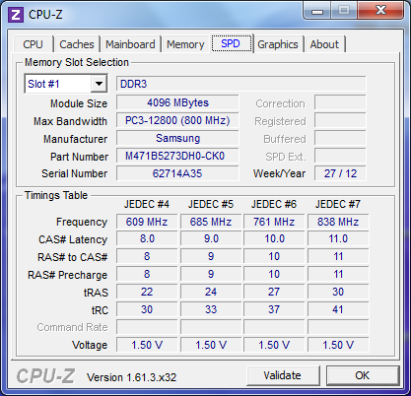Viewport: 411px width, 396px height.
Task: Switch to the CPU tab
Action: click(33, 44)
